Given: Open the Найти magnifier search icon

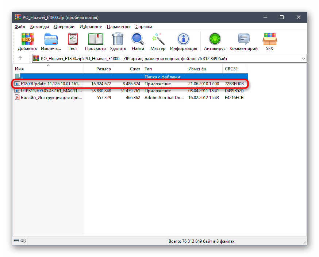Looking at the screenshot, I should [x=138, y=39].
